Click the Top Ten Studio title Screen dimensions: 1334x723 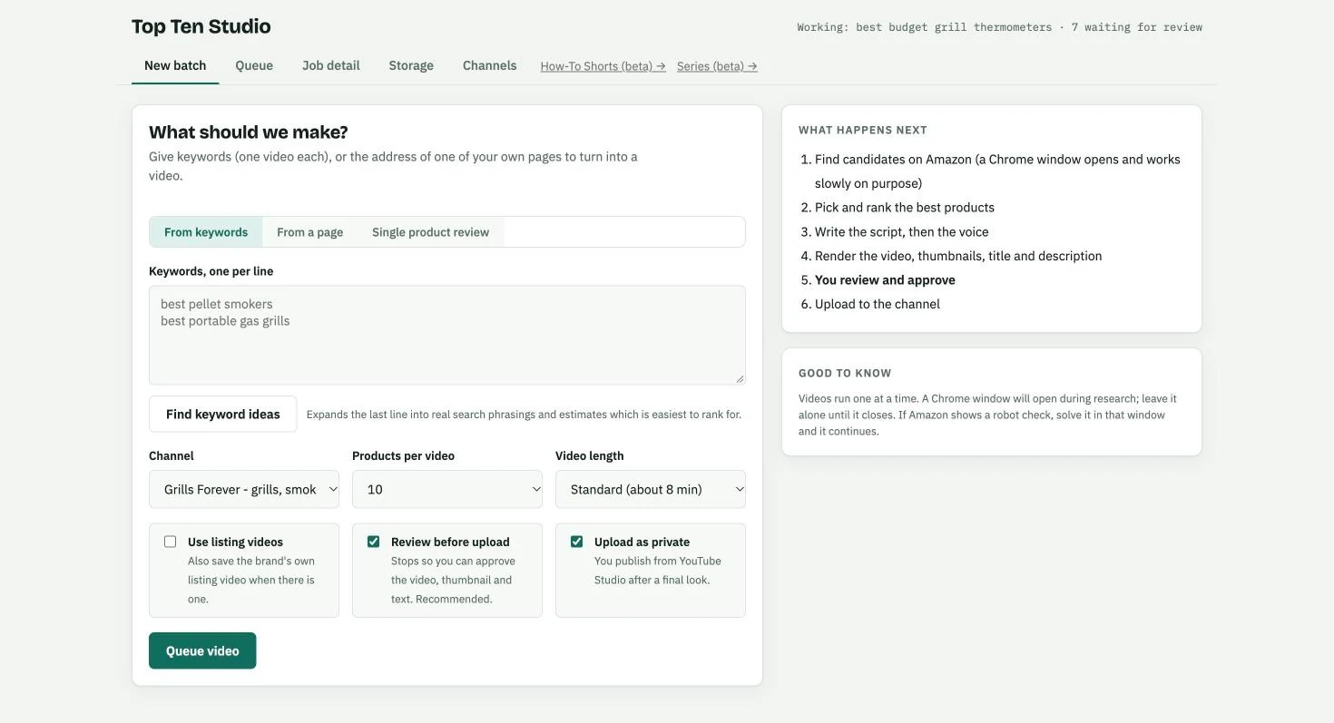tap(201, 26)
